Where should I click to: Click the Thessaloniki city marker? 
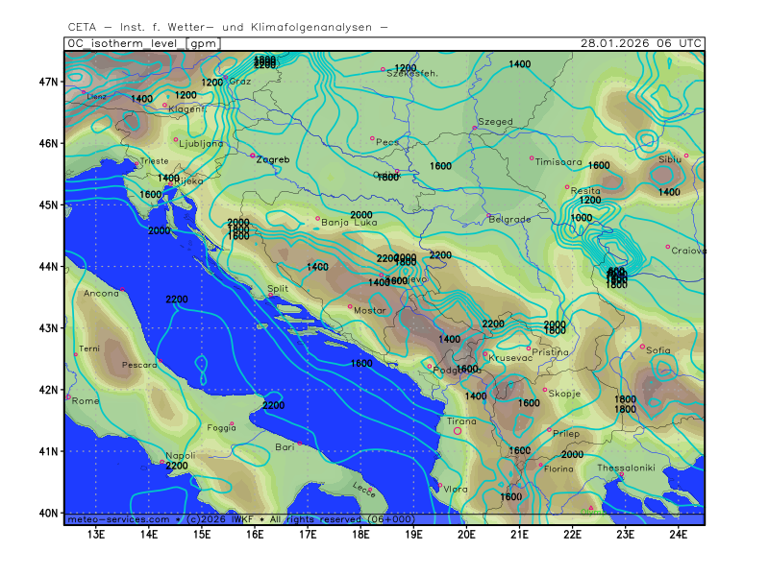(x=622, y=474)
